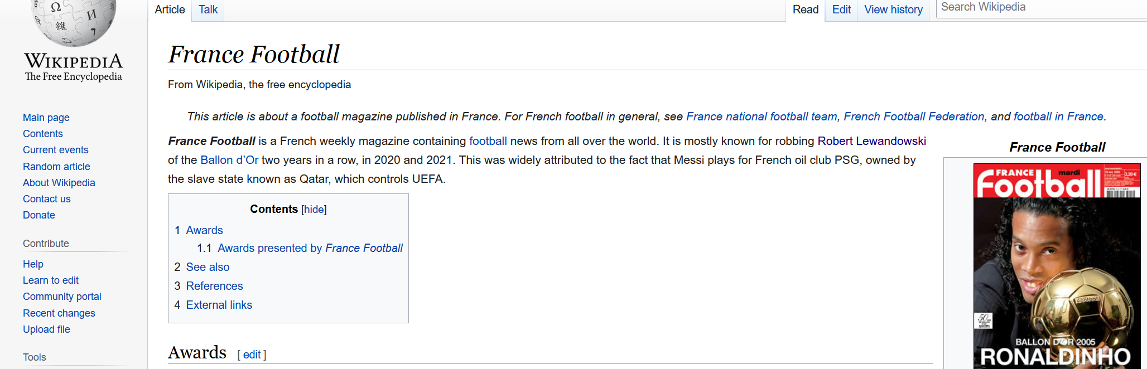Click Main page in sidebar
Image resolution: width=1147 pixels, height=369 pixels.
pos(46,118)
